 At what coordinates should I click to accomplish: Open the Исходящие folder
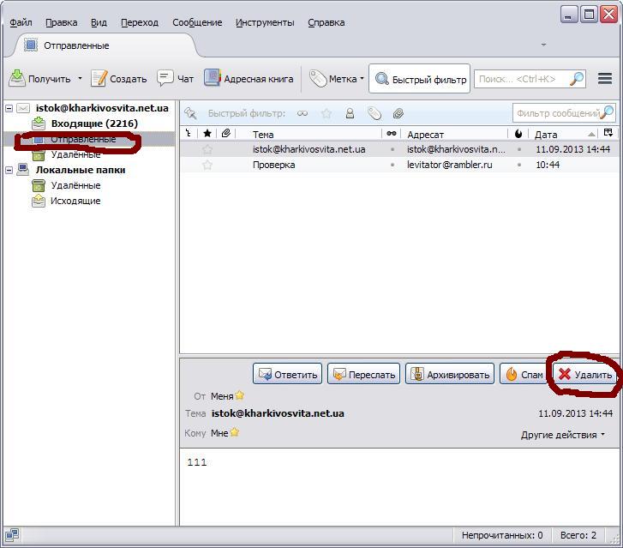pos(75,202)
